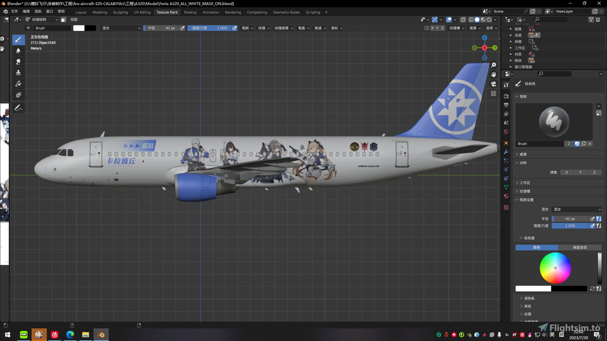Click the brush preview thumbnail
This screenshot has height=341, width=607.
[x=554, y=121]
